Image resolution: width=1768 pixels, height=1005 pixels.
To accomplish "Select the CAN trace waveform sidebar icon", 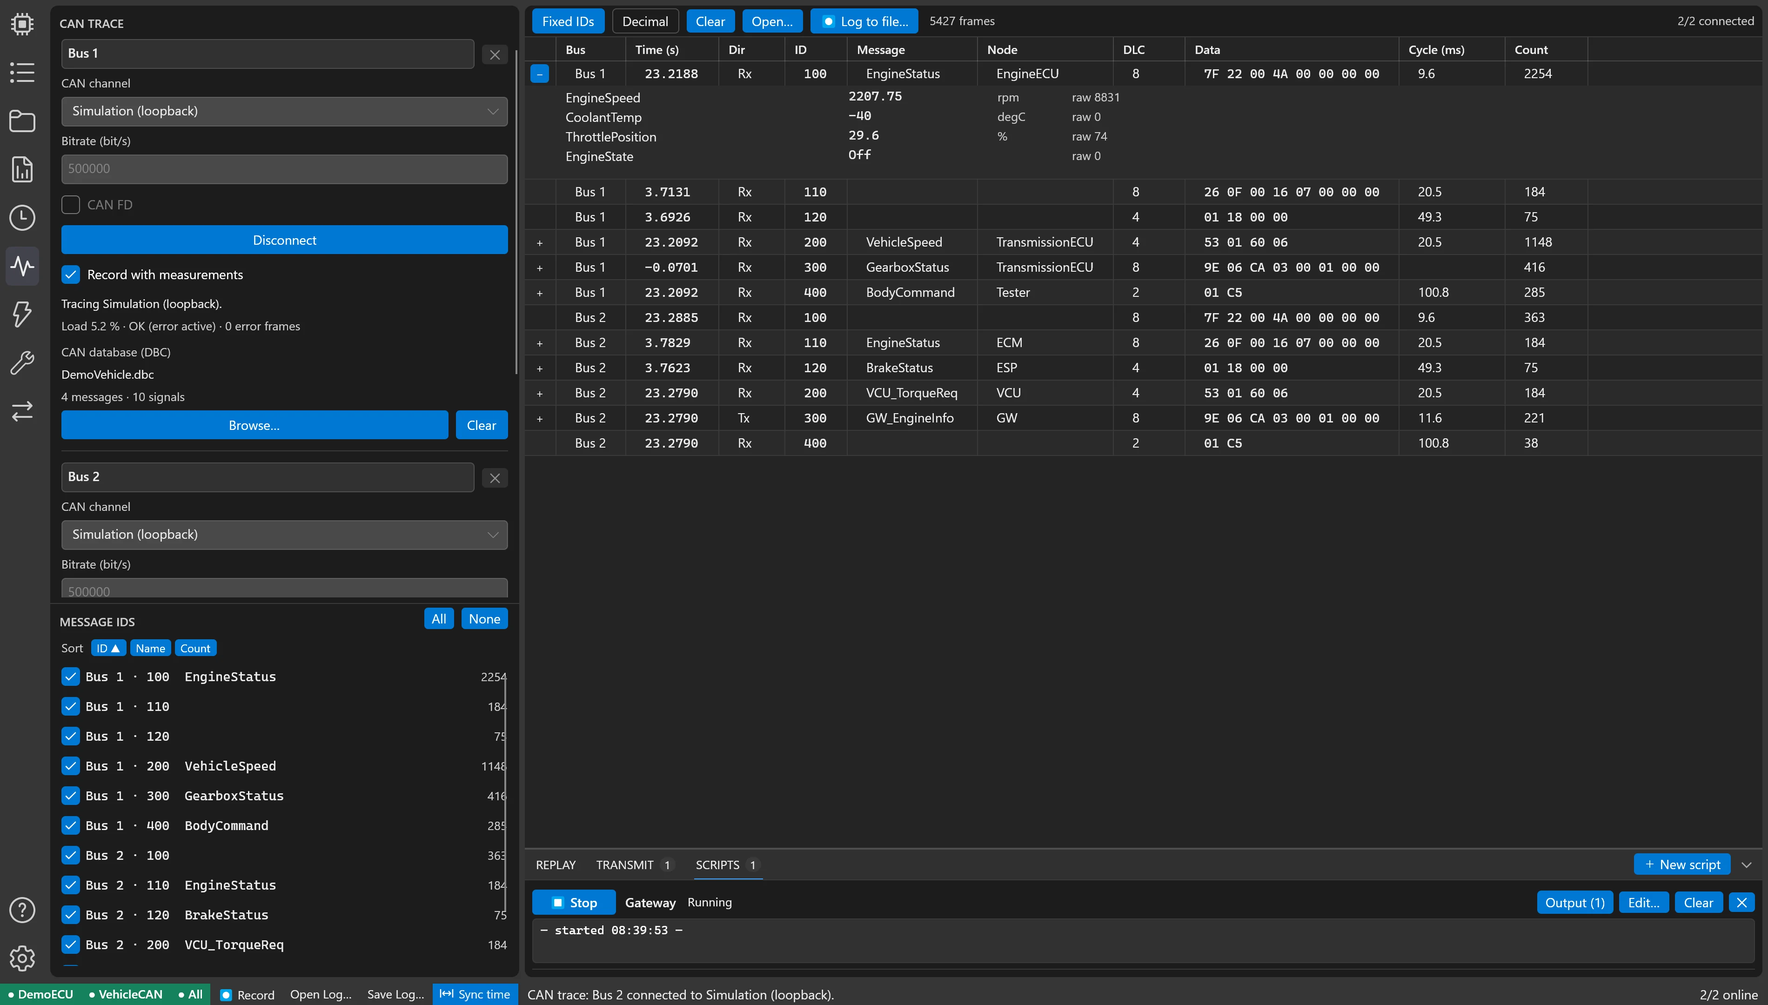I will click(x=22, y=266).
